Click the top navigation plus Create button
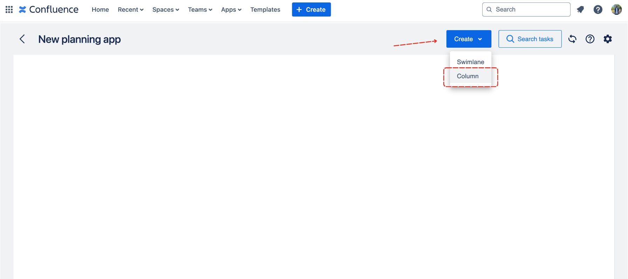The image size is (628, 279). pyautogui.click(x=311, y=9)
